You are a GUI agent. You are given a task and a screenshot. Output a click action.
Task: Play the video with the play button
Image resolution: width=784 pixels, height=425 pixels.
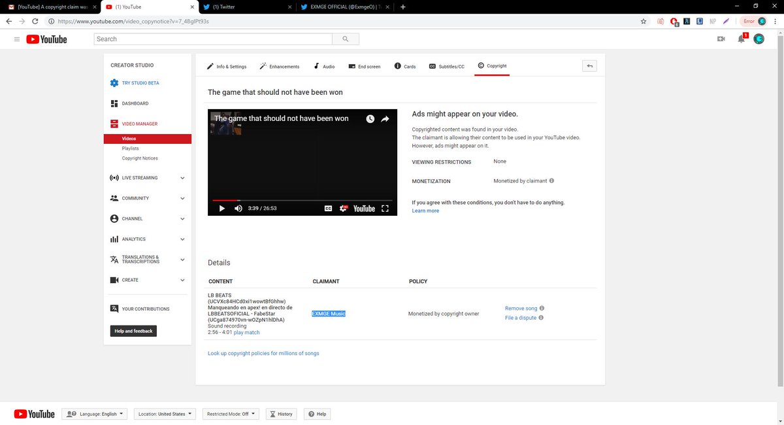[x=221, y=209]
